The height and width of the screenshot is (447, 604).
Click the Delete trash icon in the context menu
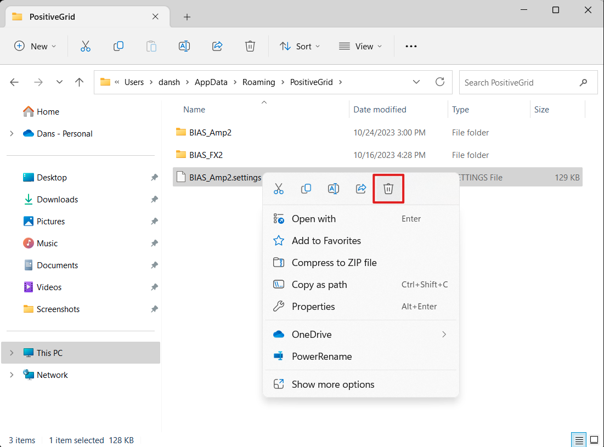click(x=388, y=189)
